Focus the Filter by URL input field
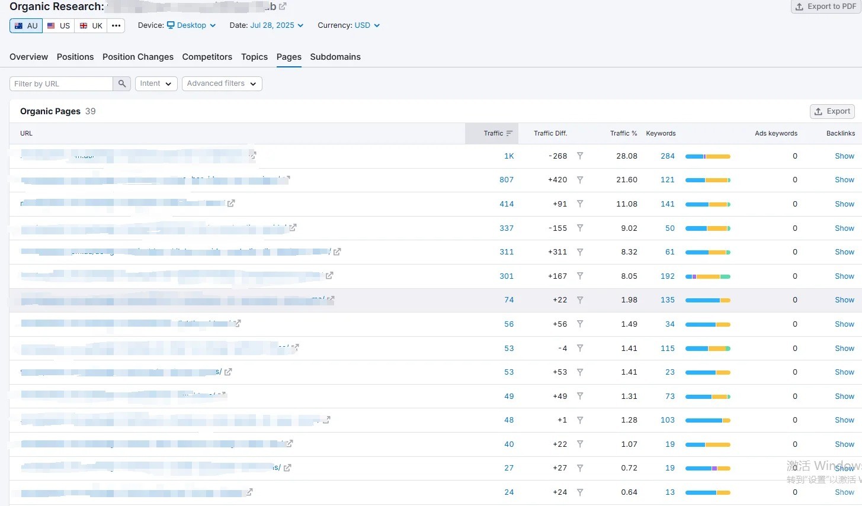The height and width of the screenshot is (506, 862). (x=61, y=83)
